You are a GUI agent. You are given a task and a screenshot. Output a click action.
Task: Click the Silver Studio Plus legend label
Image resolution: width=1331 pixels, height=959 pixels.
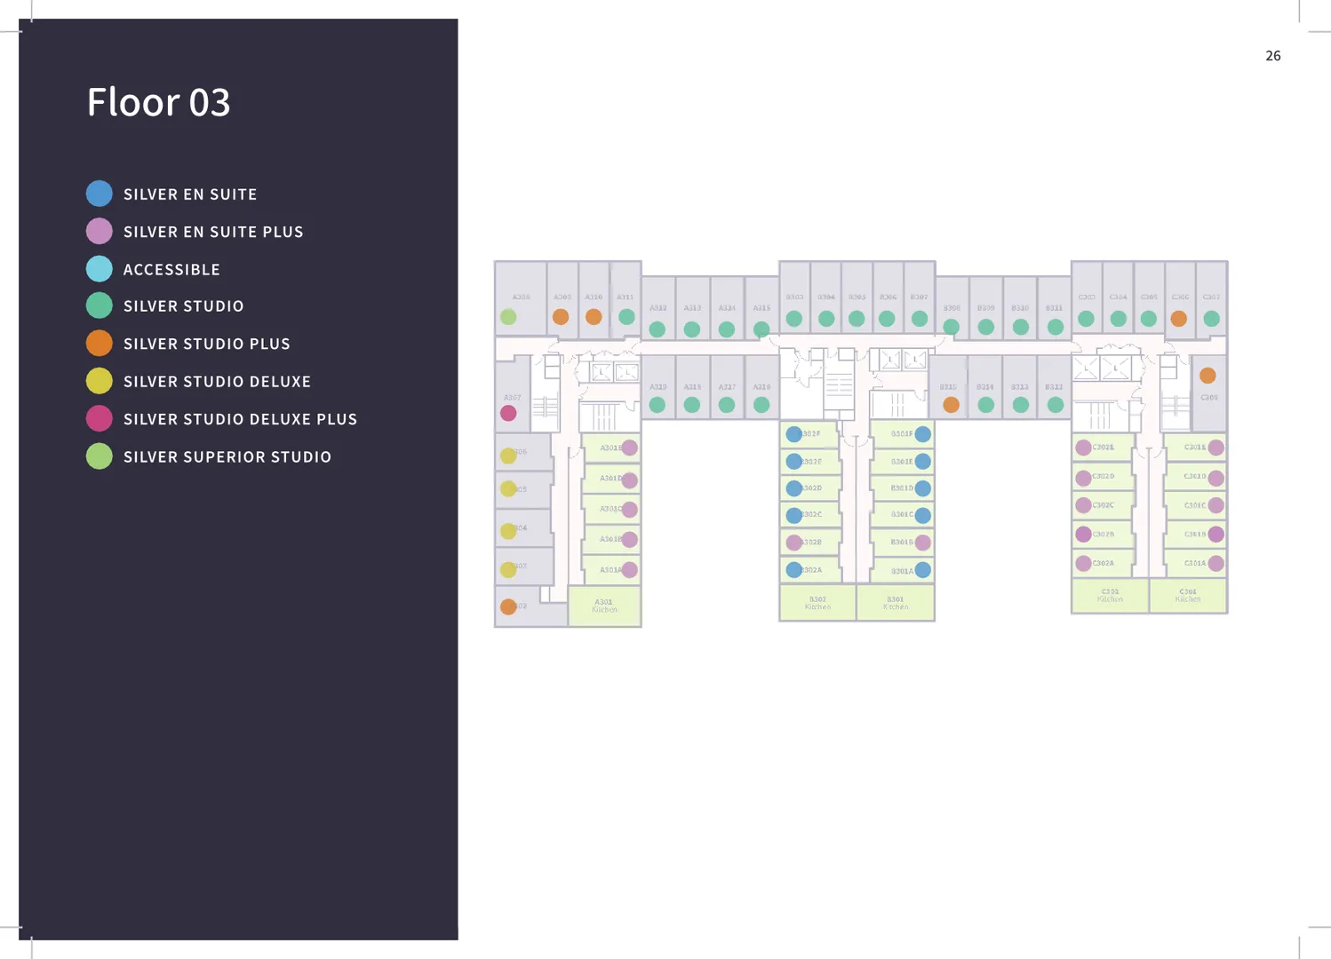click(x=206, y=344)
